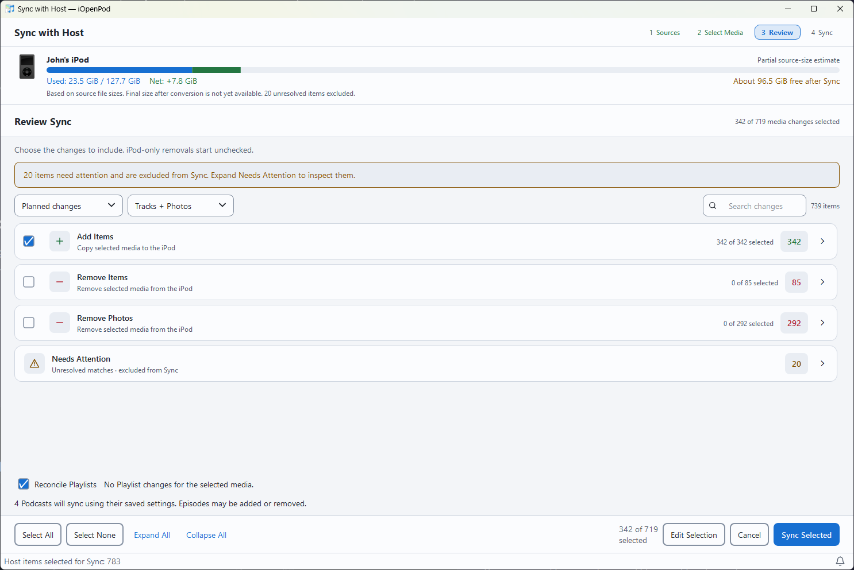Check the Remove Items checkbox

(x=29, y=282)
